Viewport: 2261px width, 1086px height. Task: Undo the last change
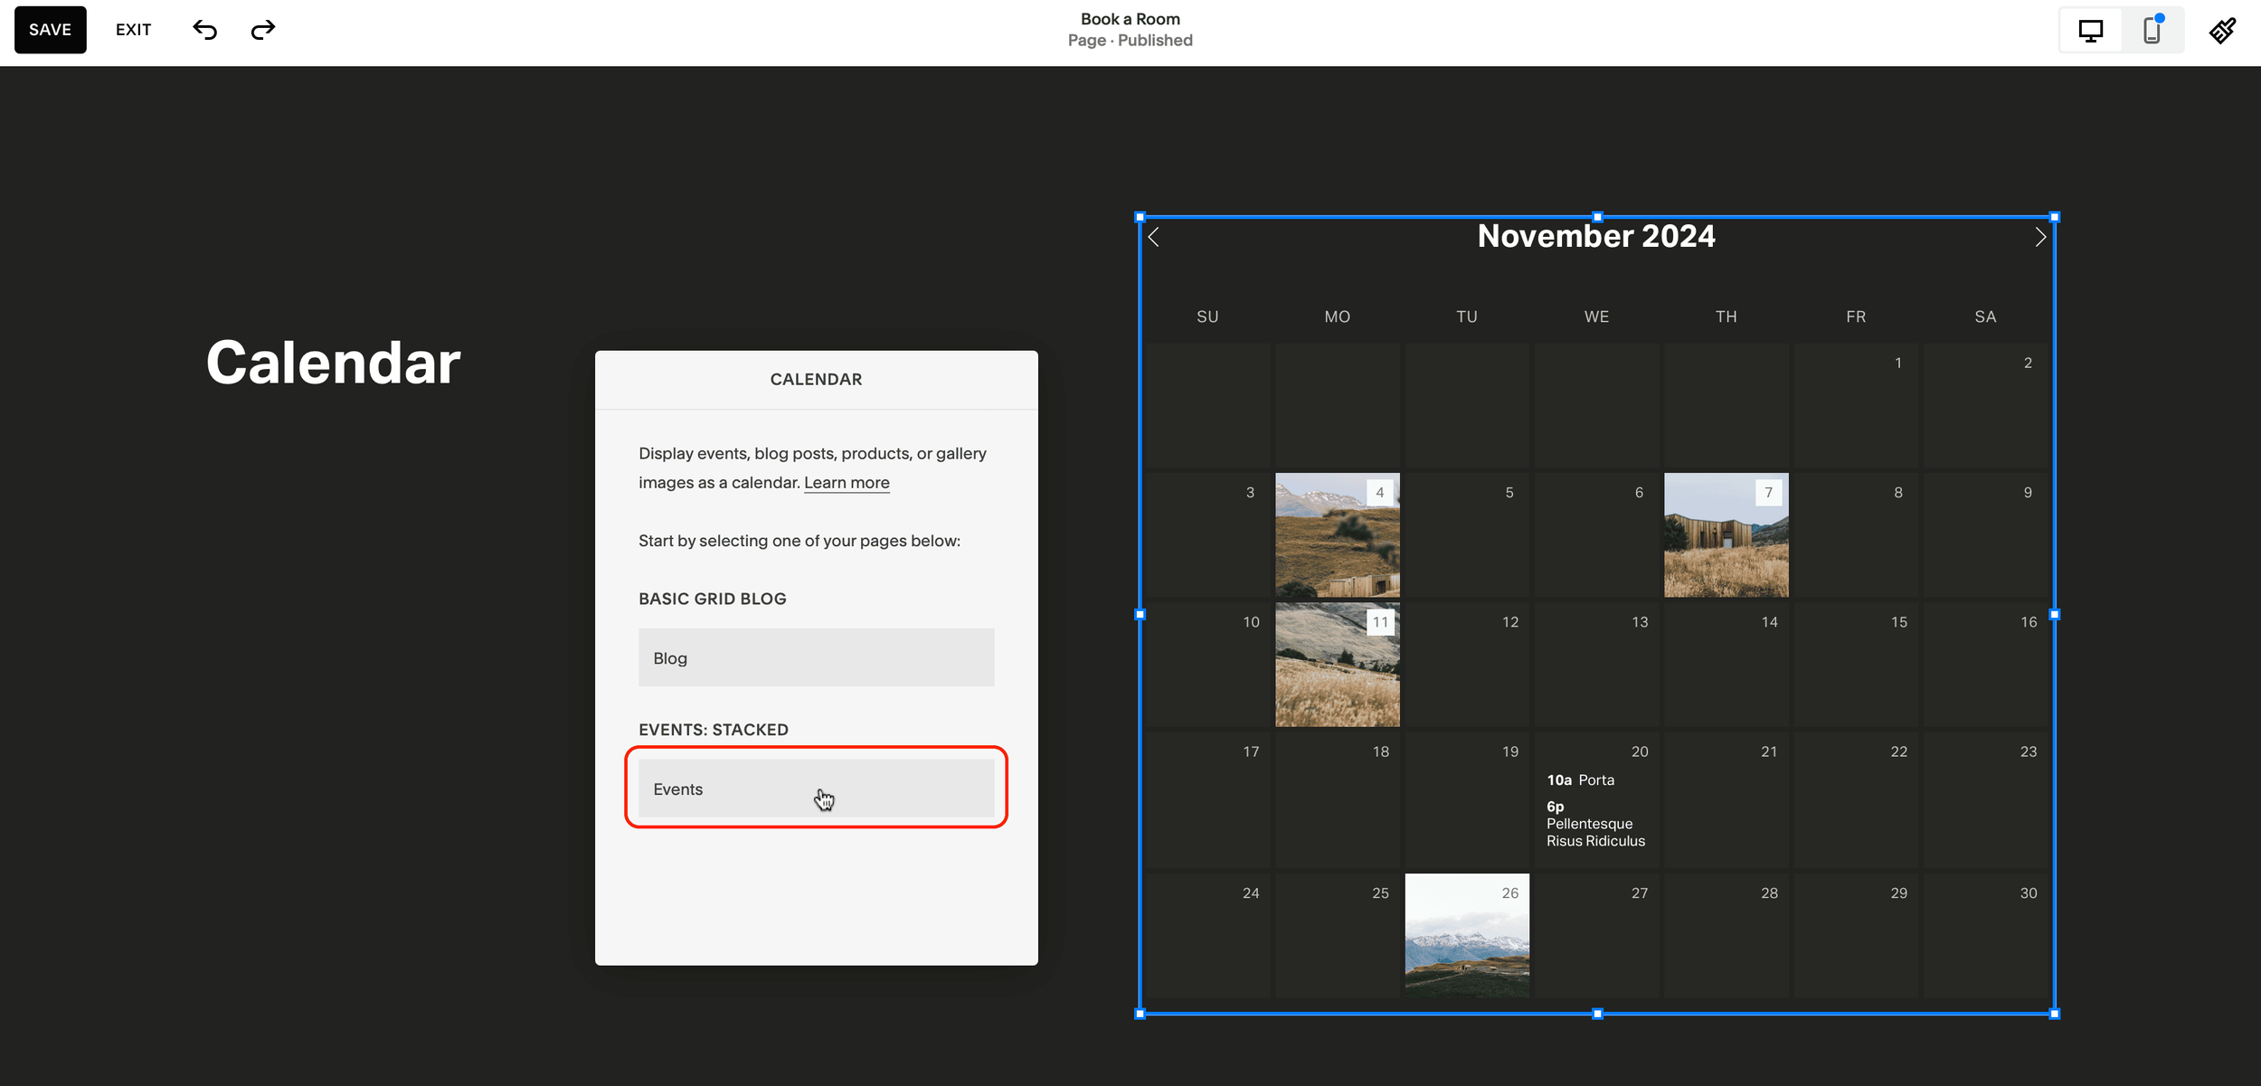204,29
